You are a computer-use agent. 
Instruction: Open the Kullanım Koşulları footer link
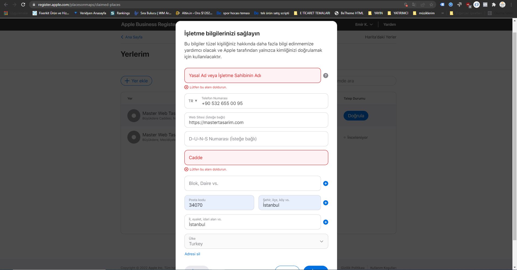[383, 268]
